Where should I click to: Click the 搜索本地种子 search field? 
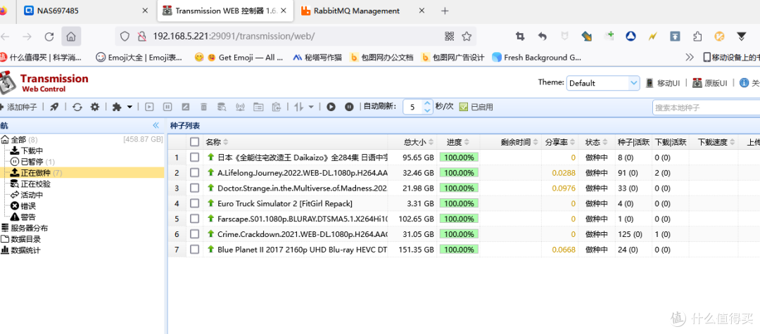point(707,108)
